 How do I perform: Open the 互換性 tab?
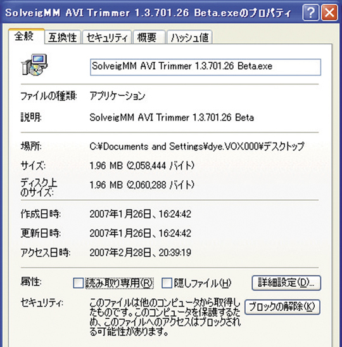(x=63, y=37)
